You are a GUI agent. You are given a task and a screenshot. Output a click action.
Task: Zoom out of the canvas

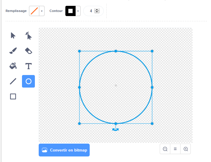pyautogui.click(x=165, y=149)
